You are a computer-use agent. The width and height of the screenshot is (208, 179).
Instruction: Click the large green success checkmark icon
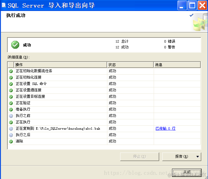[x=15, y=45]
